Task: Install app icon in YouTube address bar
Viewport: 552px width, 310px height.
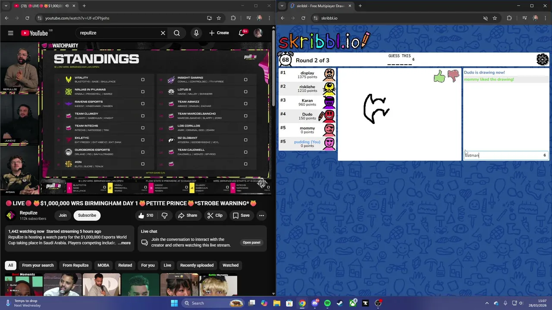Action: 209,18
